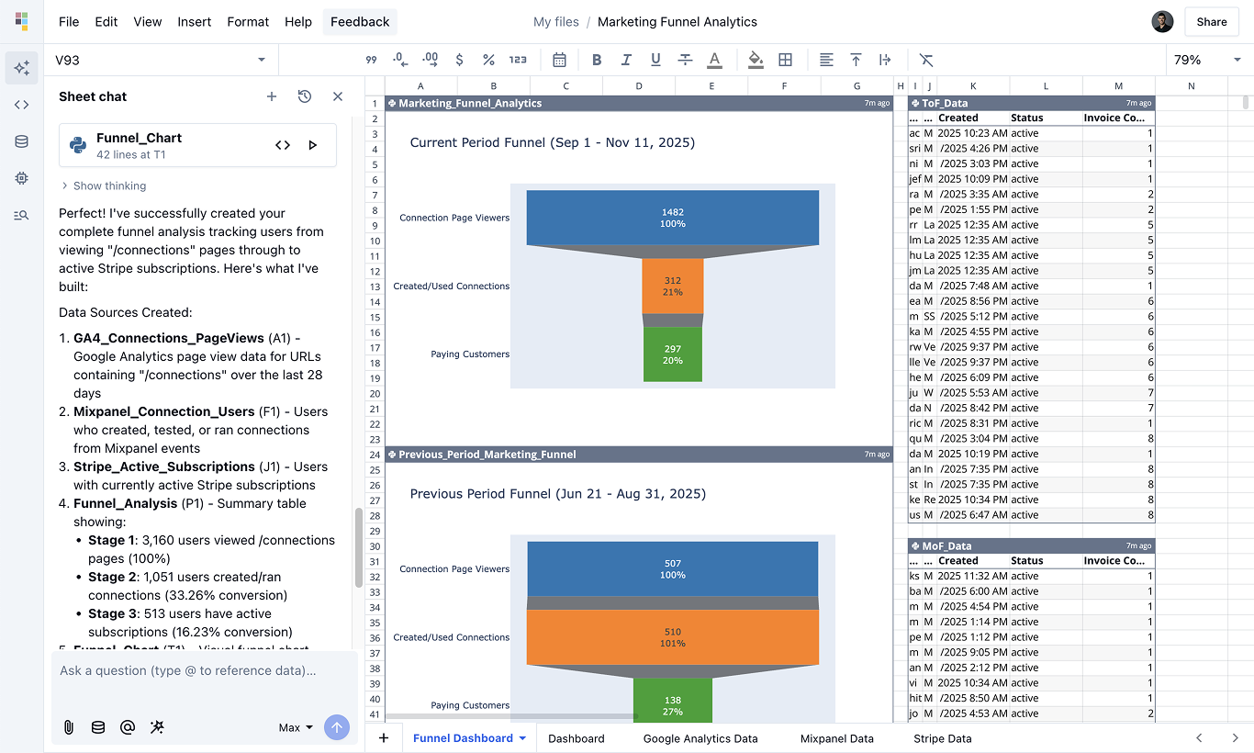This screenshot has height=753, width=1254.
Task: Open the date format picker icon
Action: (x=559, y=59)
